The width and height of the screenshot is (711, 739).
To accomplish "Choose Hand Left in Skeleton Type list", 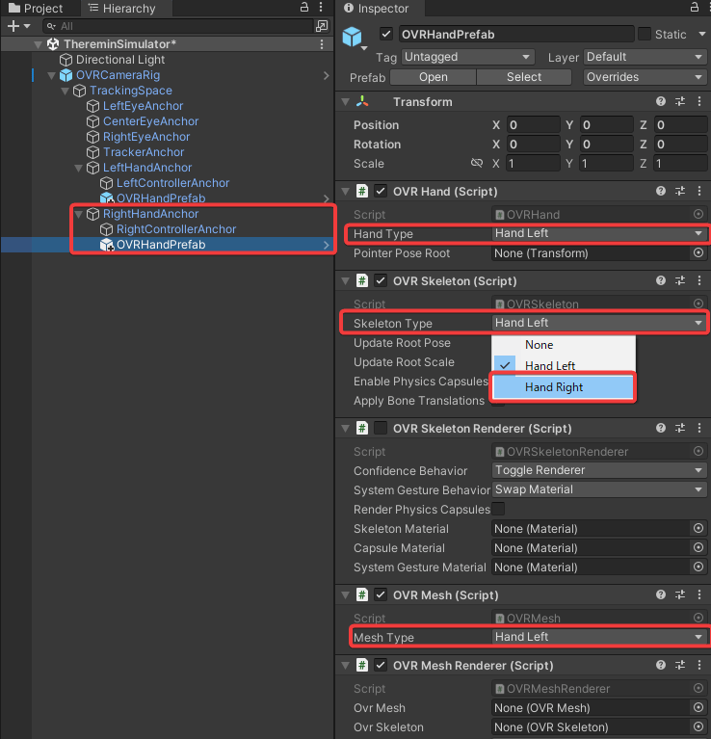I will 564,366.
